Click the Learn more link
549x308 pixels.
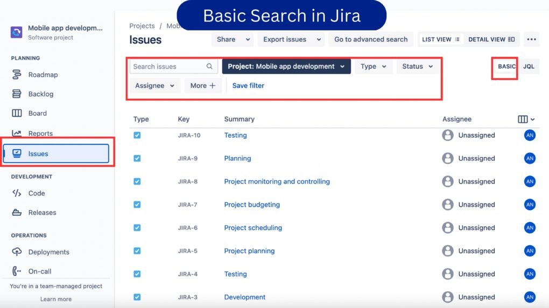55,299
